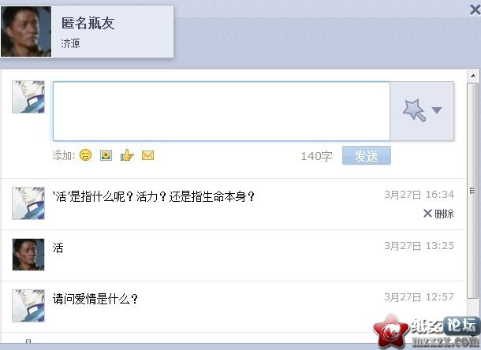
Task: Click the avatar next to the 活 reply
Action: 28,255
